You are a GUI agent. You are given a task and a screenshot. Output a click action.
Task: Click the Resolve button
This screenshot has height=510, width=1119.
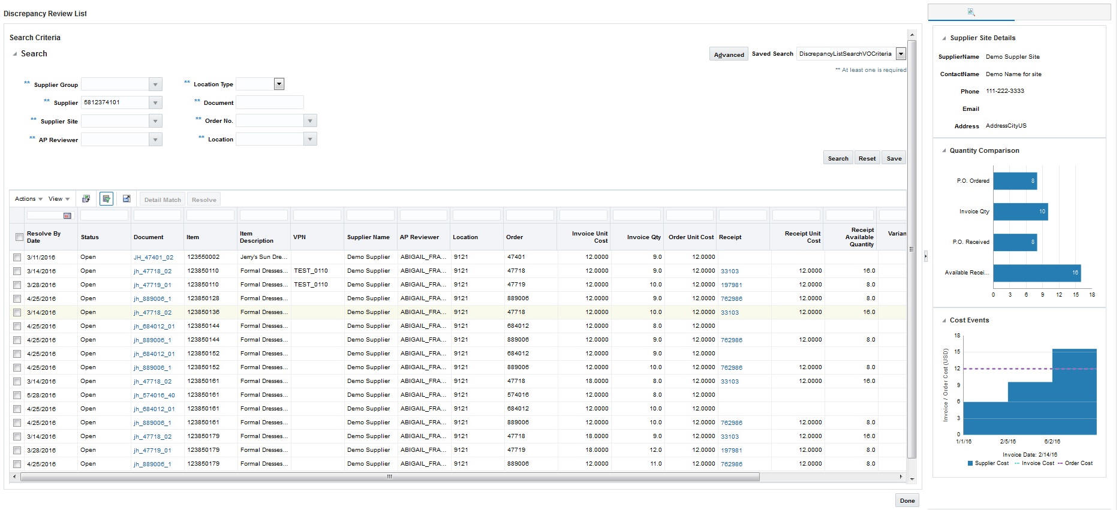click(204, 200)
